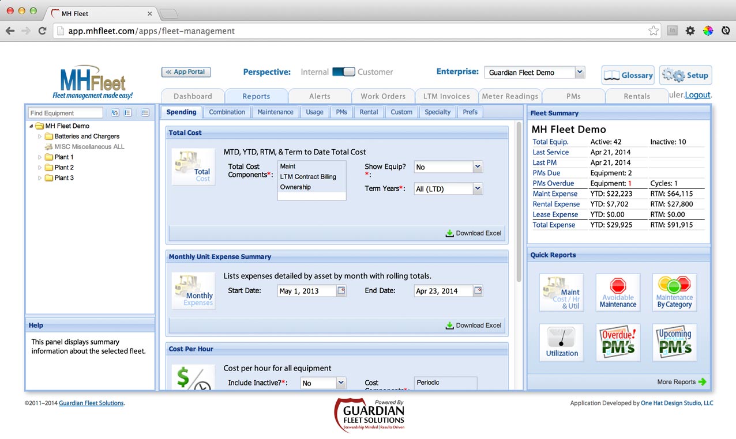Open the color wheel picker extension
The width and height of the screenshot is (736, 439).
(708, 31)
